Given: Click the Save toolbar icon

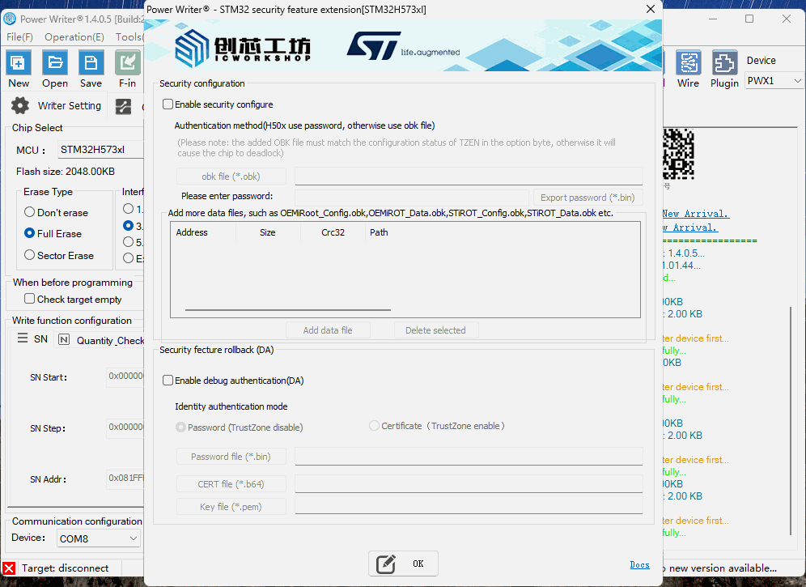Looking at the screenshot, I should [91, 63].
